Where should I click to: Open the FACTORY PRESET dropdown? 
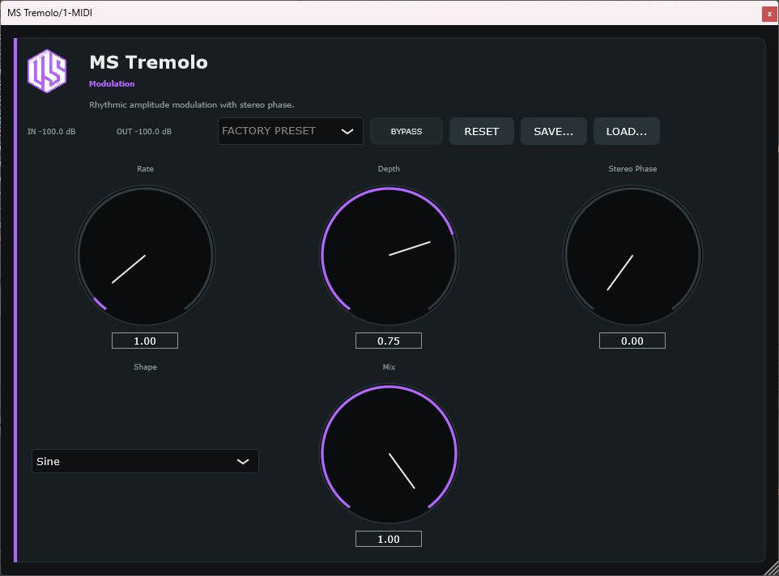point(290,131)
